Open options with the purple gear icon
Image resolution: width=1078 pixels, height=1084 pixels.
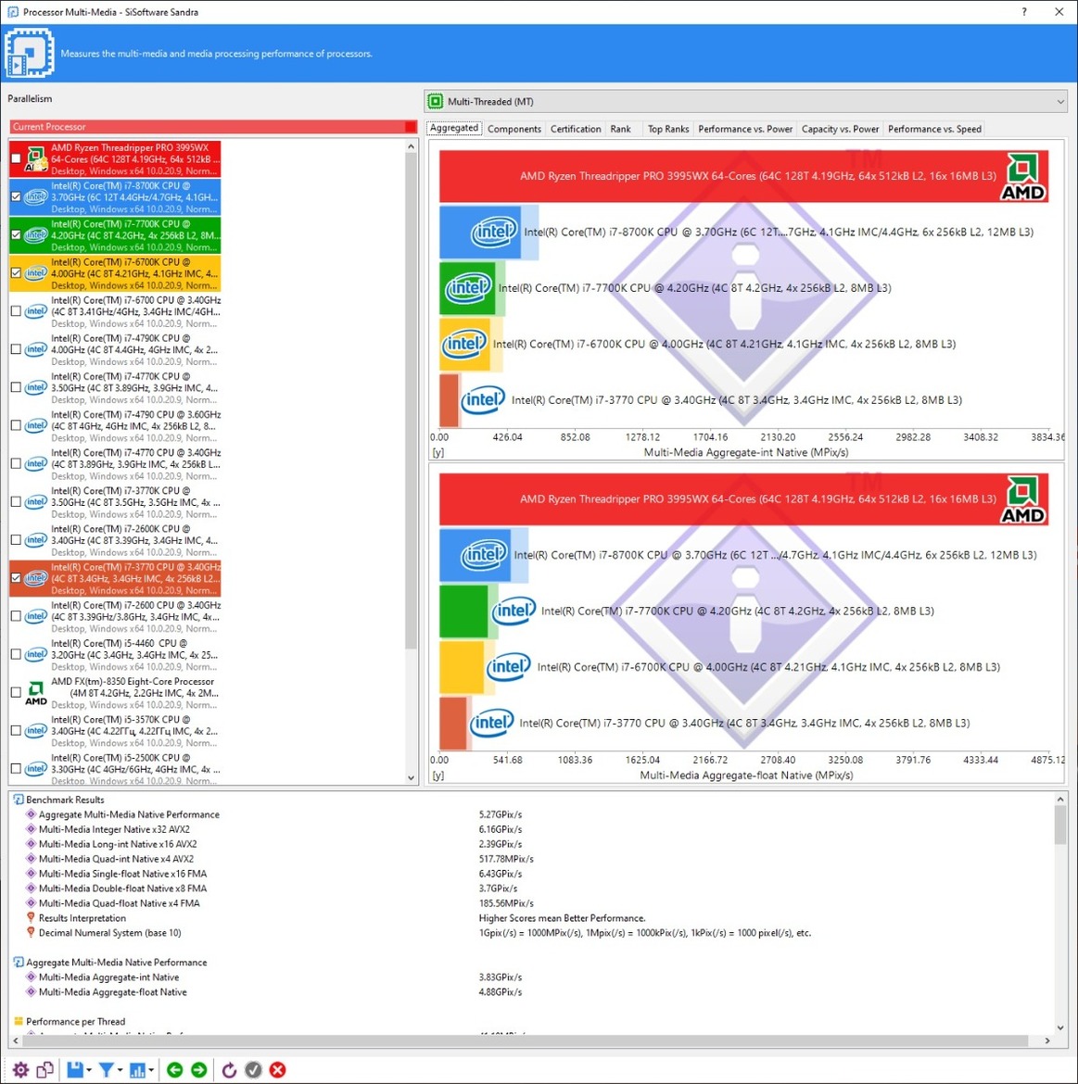point(20,1069)
